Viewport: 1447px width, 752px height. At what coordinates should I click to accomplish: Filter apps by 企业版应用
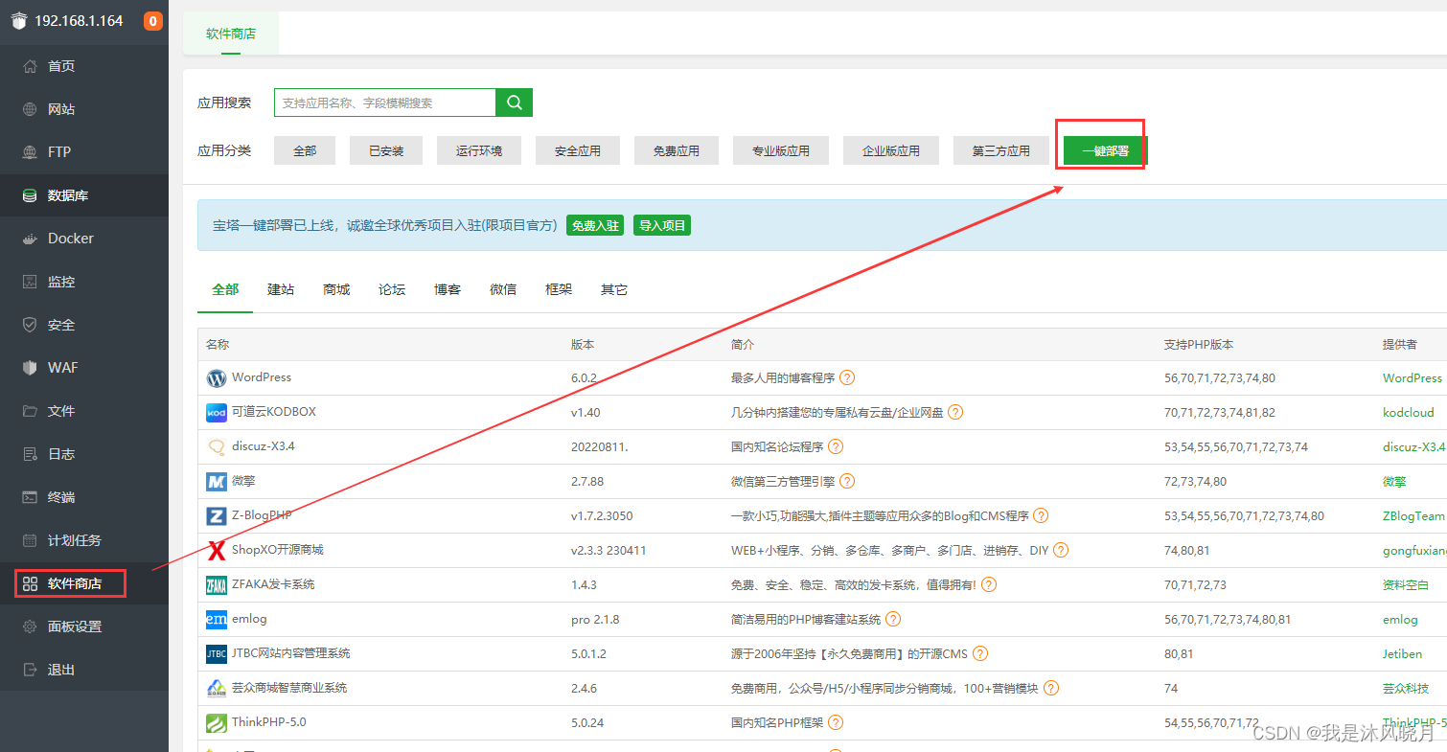click(x=891, y=150)
